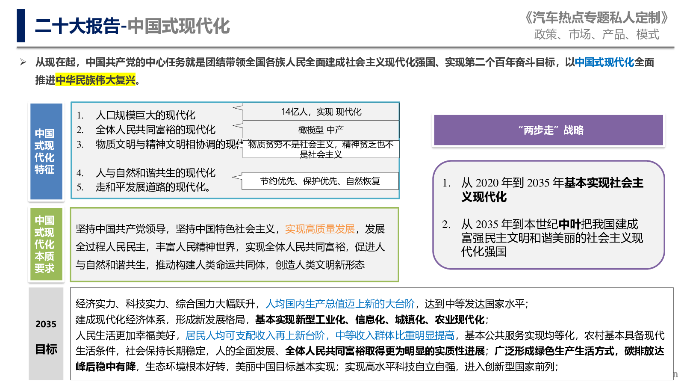
Task: Click the text 美丽中国目标基本实现
Action: pos(285,367)
